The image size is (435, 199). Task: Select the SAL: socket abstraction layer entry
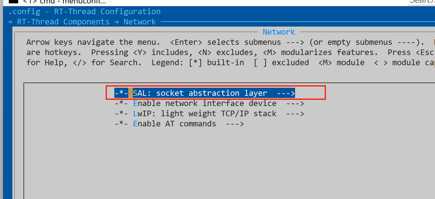point(205,93)
